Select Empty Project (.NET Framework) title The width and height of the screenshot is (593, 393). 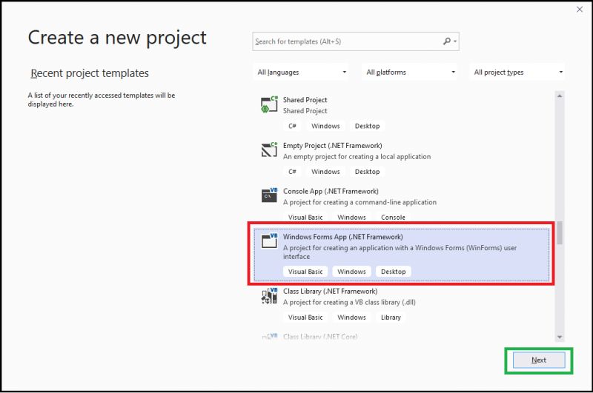(x=332, y=145)
